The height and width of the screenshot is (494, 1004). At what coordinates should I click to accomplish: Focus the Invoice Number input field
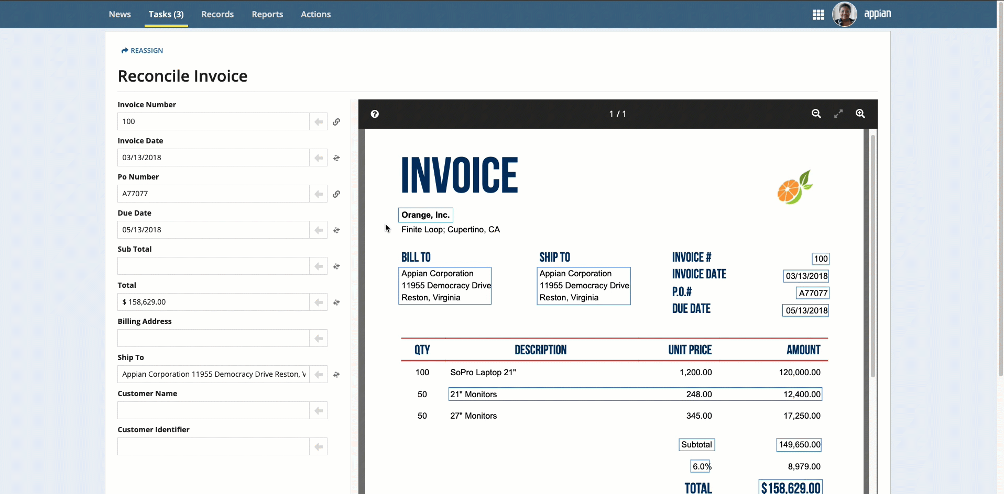[213, 121]
